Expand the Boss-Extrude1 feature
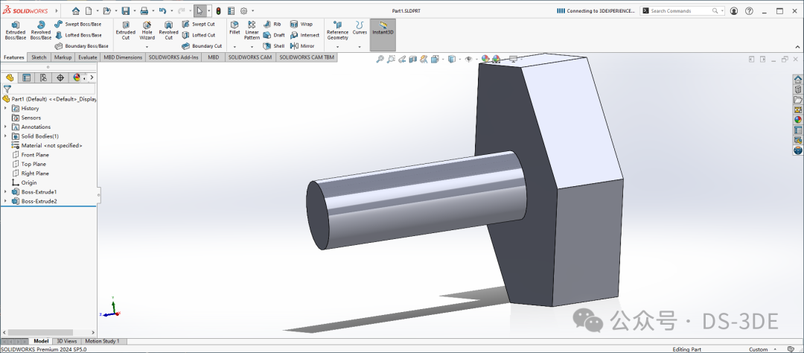Viewport: 804px width, 353px height. coord(6,192)
